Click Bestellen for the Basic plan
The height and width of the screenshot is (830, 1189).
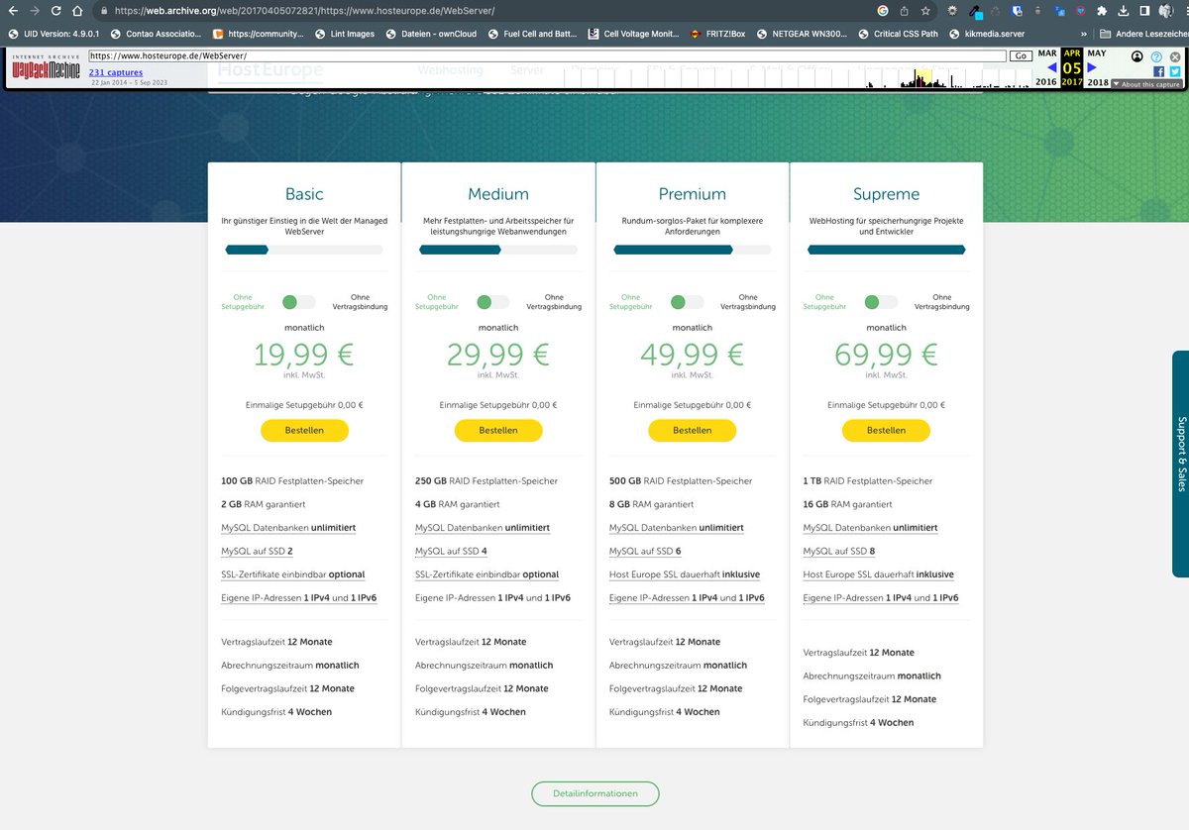(304, 430)
